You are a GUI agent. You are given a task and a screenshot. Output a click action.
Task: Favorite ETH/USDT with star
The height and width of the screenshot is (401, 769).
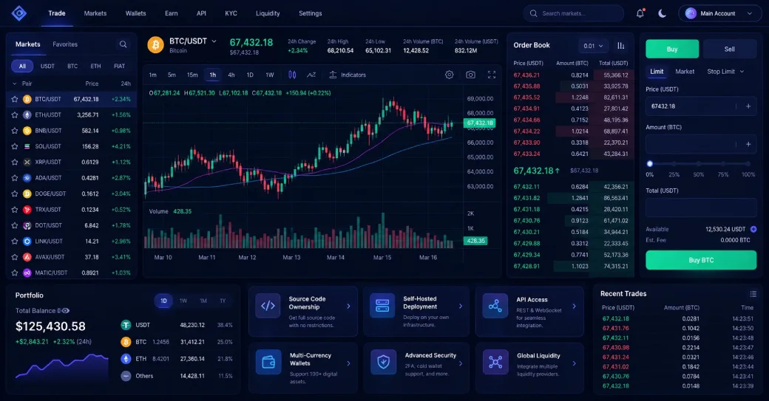(x=15, y=114)
